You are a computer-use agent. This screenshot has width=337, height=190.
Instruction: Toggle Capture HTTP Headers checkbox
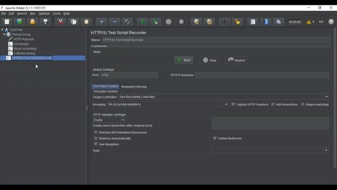click(x=233, y=104)
